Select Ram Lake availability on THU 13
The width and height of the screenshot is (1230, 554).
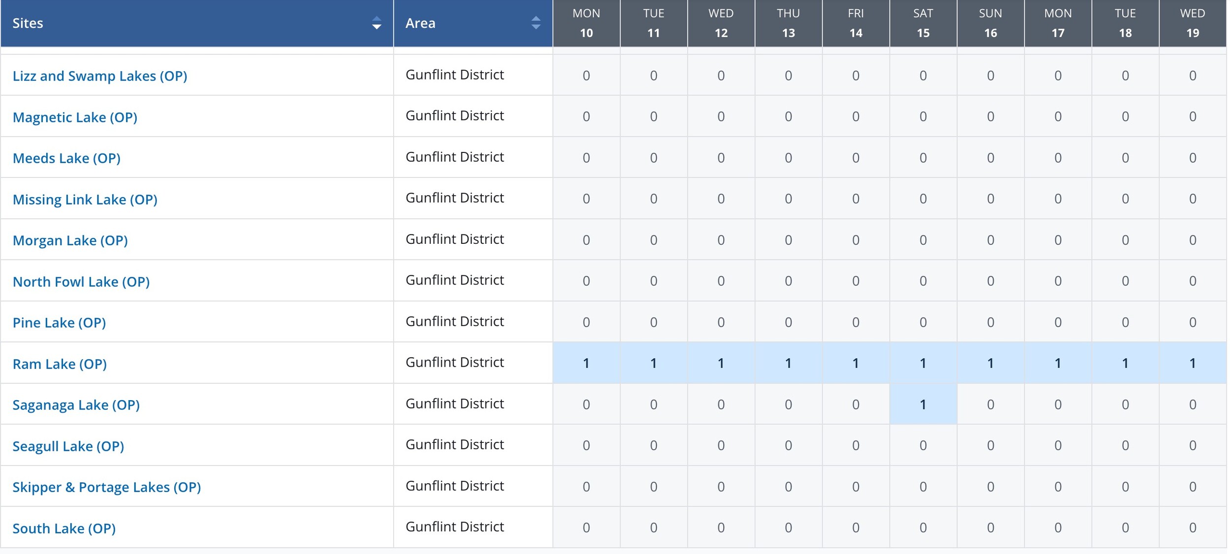tap(789, 363)
